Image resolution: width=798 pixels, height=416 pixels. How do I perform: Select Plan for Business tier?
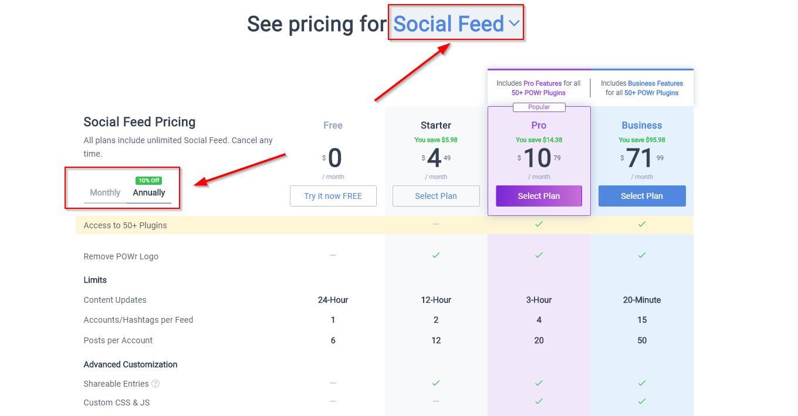click(x=642, y=196)
